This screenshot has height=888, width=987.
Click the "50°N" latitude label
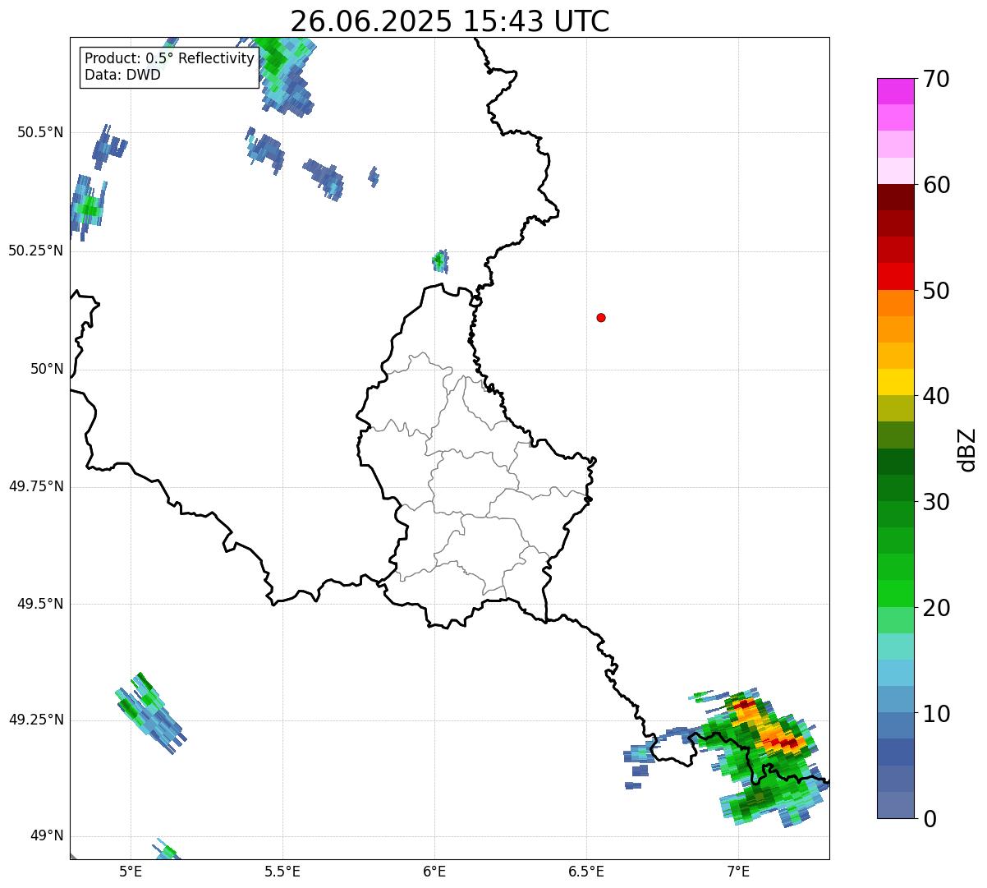click(47, 369)
